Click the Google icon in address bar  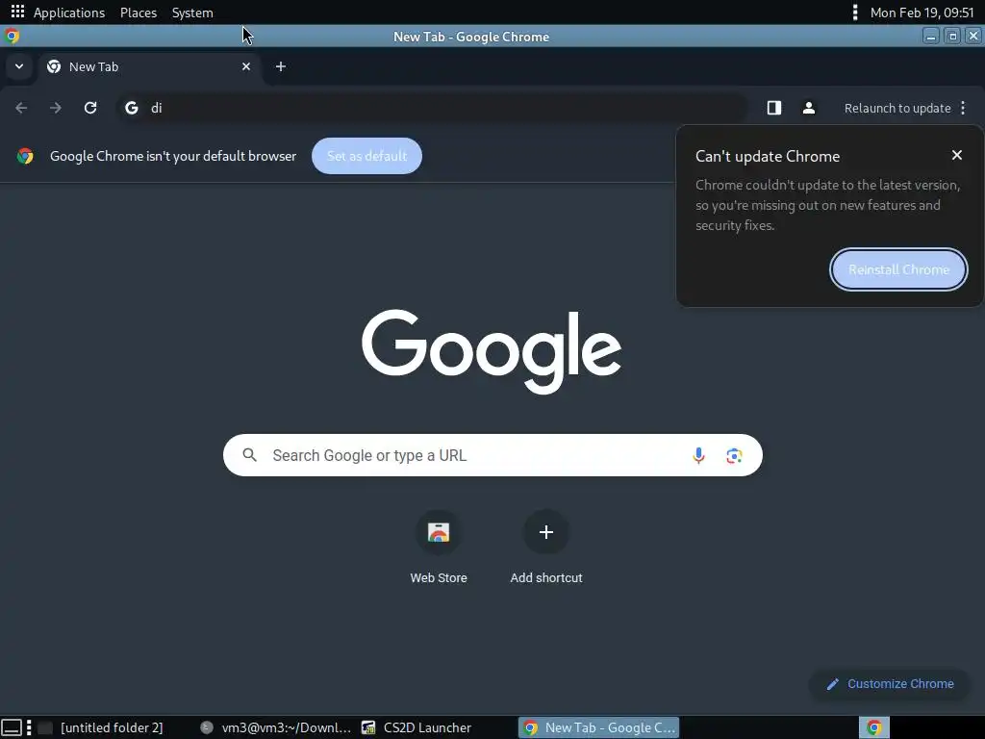point(131,108)
